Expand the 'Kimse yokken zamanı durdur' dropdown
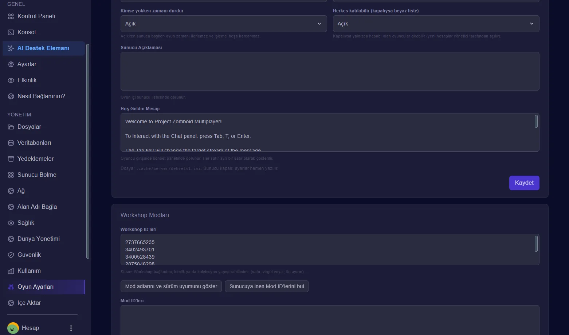This screenshot has width=569, height=335. coord(224,24)
